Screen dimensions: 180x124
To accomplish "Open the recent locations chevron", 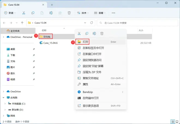I will 17,23.
